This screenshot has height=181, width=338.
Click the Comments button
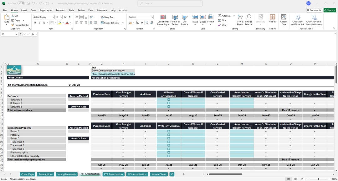314,10
